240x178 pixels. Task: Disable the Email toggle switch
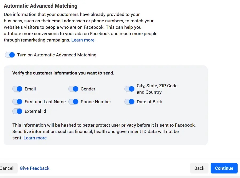(17, 89)
